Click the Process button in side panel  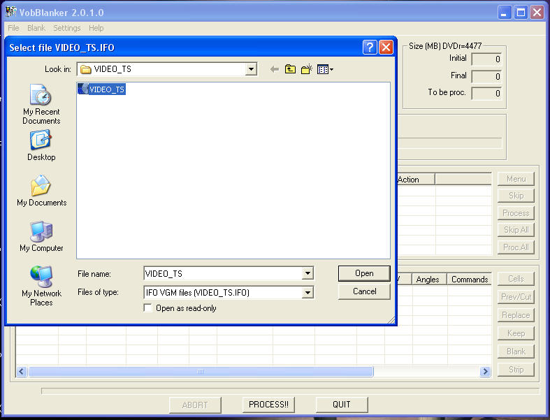pos(516,213)
